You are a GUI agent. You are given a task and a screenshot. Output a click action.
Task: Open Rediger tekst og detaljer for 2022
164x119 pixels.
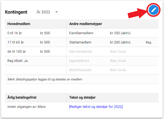coord(96,107)
